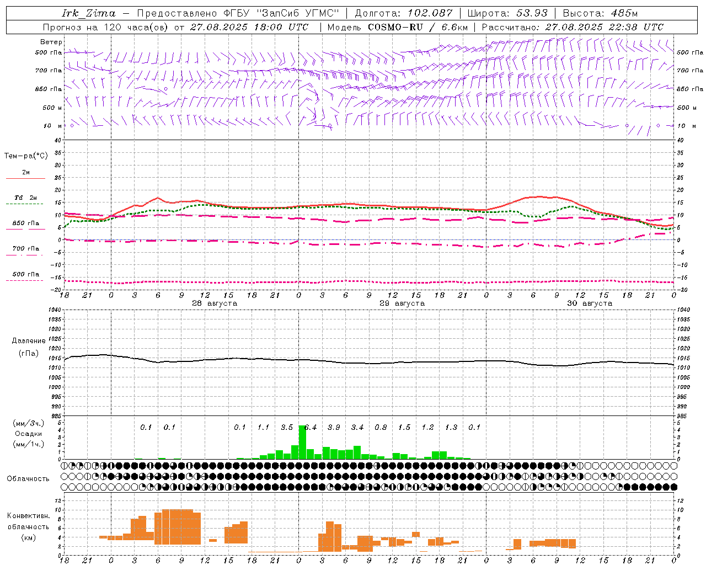Click the forecast start time 27.08.2025 18:00 UTC
The width and height of the screenshot is (706, 565).
pyautogui.click(x=249, y=27)
